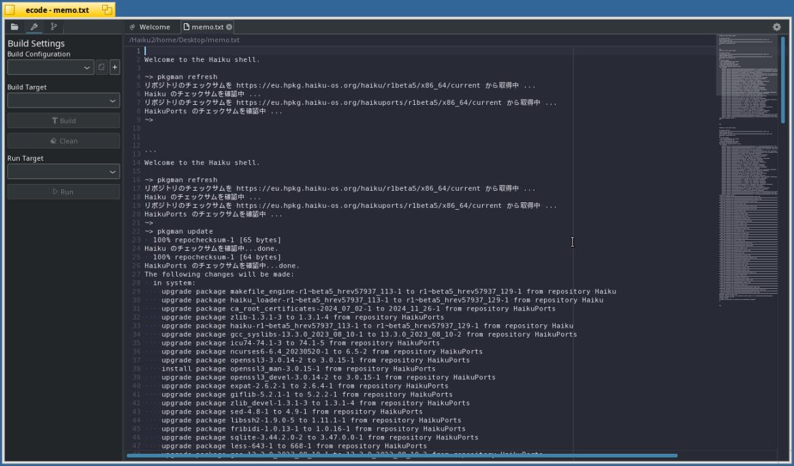Click 'The following changes will be made:'
The height and width of the screenshot is (466, 794).
point(219,275)
